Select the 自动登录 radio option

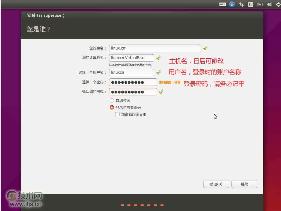click(112, 100)
